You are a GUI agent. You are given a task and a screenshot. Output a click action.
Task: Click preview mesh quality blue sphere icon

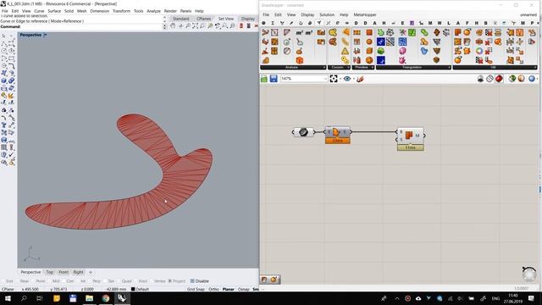click(532, 79)
